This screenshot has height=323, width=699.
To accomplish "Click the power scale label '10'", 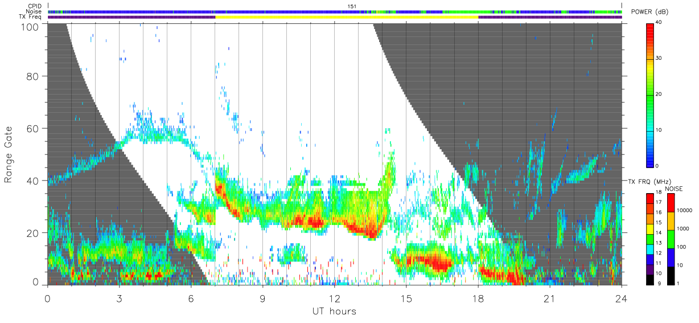I will pyautogui.click(x=660, y=130).
